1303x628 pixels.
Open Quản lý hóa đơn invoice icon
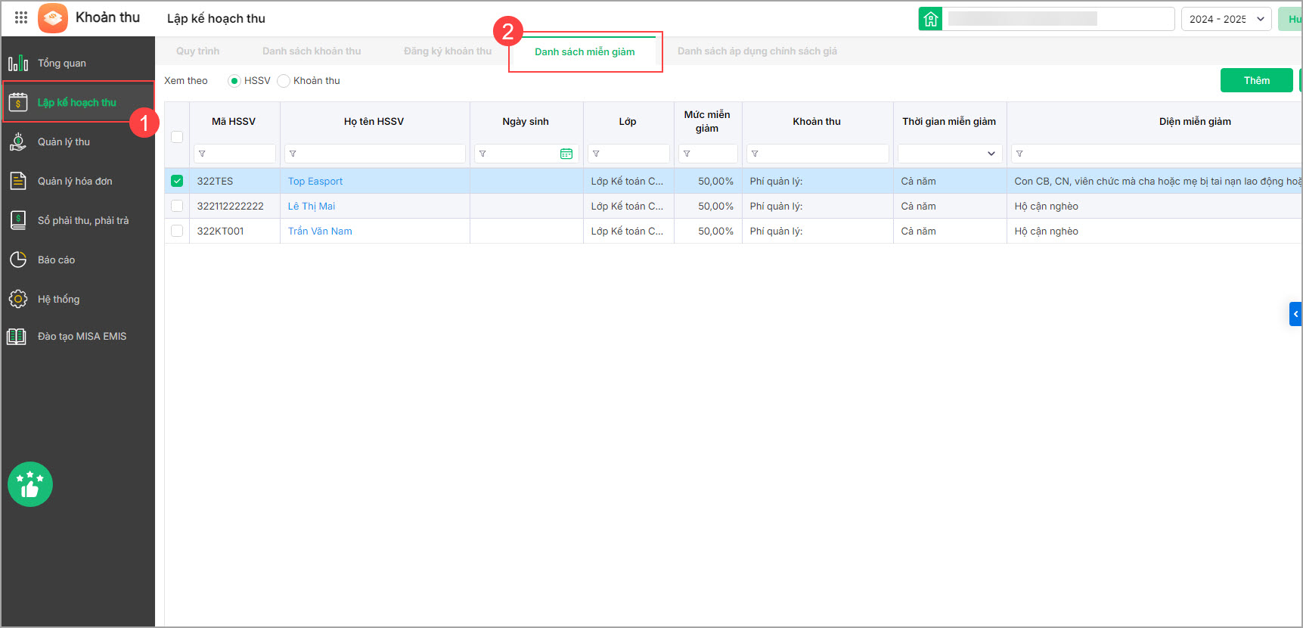click(x=18, y=181)
